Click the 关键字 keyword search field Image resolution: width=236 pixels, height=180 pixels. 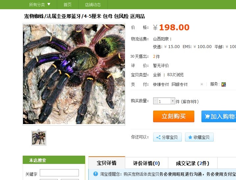pyautogui.click(x=59, y=173)
